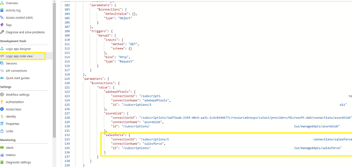Viewport: 352px width, 167px height.
Task: Open the Activity log icon
Action: click(x=2, y=10)
